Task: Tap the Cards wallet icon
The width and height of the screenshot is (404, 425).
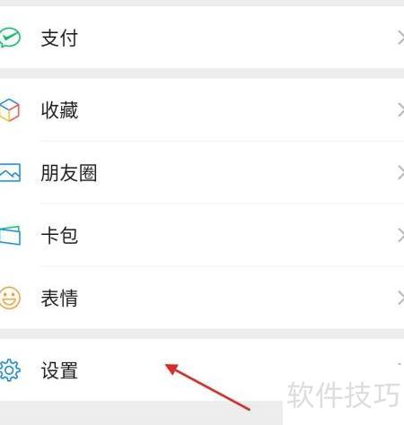Action: click(10, 236)
